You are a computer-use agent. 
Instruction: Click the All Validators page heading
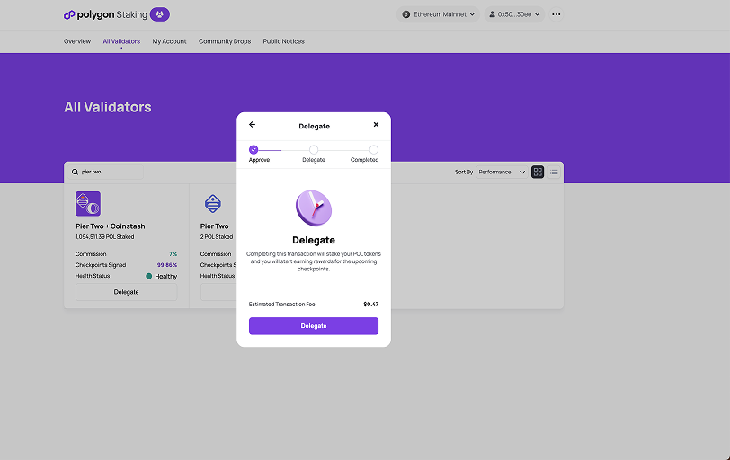point(108,108)
